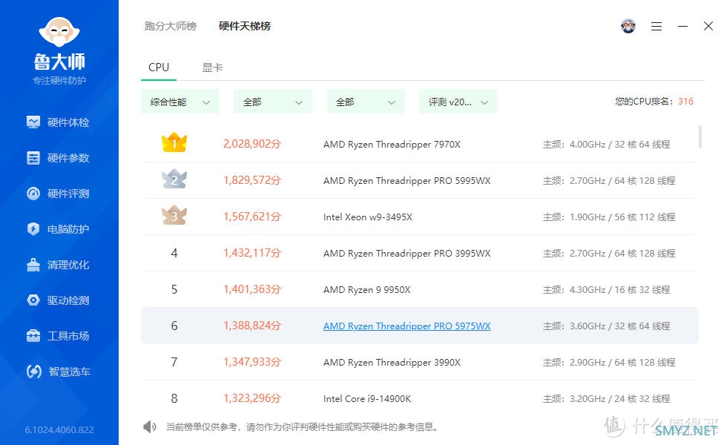727x445 pixels.
Task: Click Intel Xeon w9-3495X name
Action: [368, 217]
